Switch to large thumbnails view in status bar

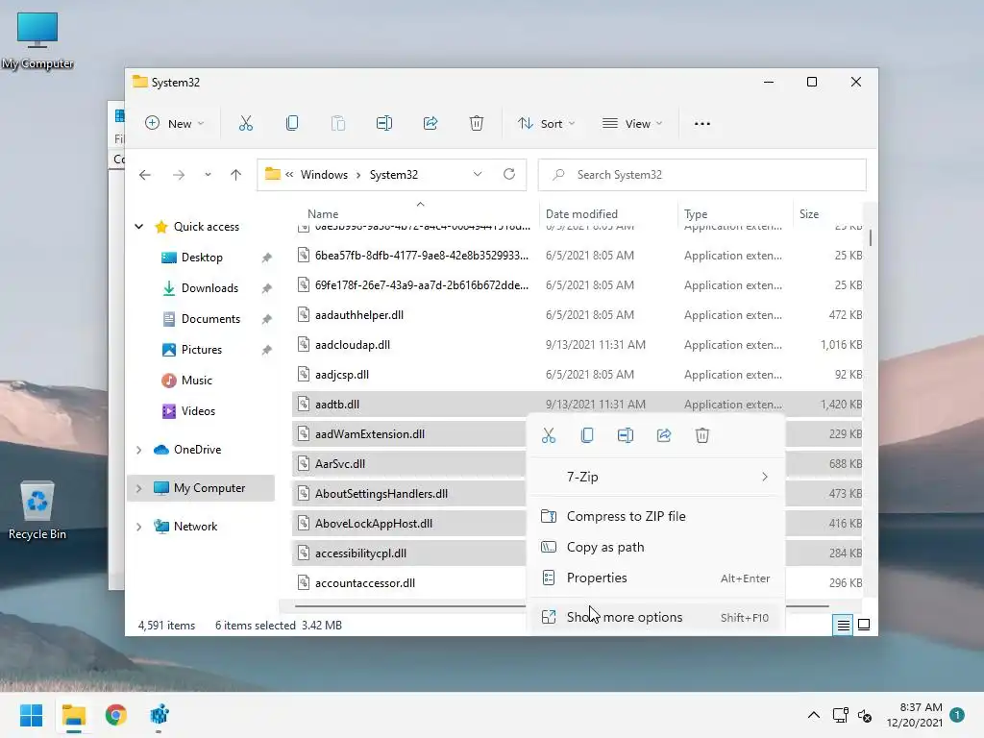tap(864, 625)
